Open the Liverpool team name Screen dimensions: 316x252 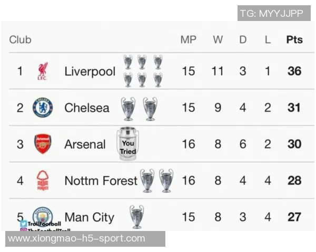(x=90, y=71)
